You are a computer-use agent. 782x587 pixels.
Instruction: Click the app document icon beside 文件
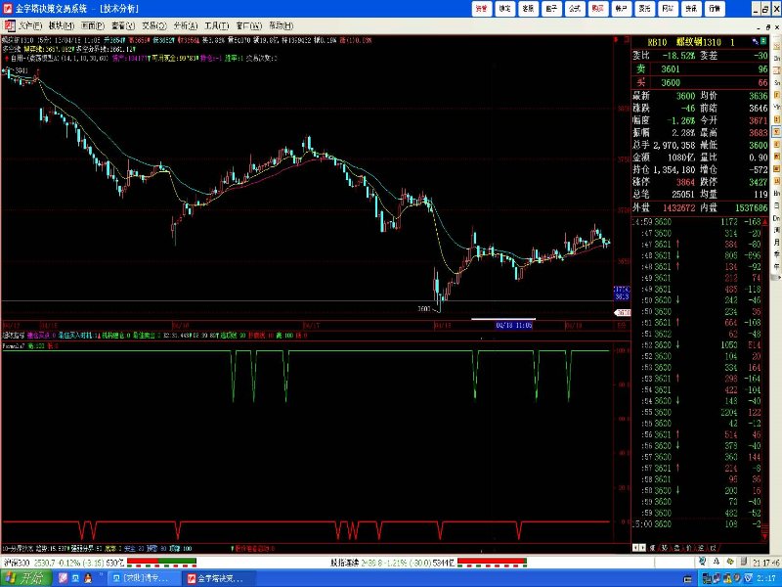tap(9, 24)
